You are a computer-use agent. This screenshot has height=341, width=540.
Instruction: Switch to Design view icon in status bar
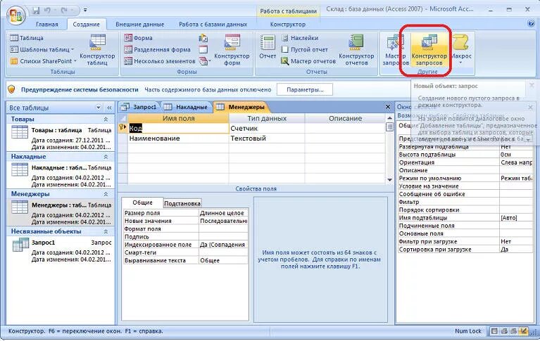tap(524, 331)
